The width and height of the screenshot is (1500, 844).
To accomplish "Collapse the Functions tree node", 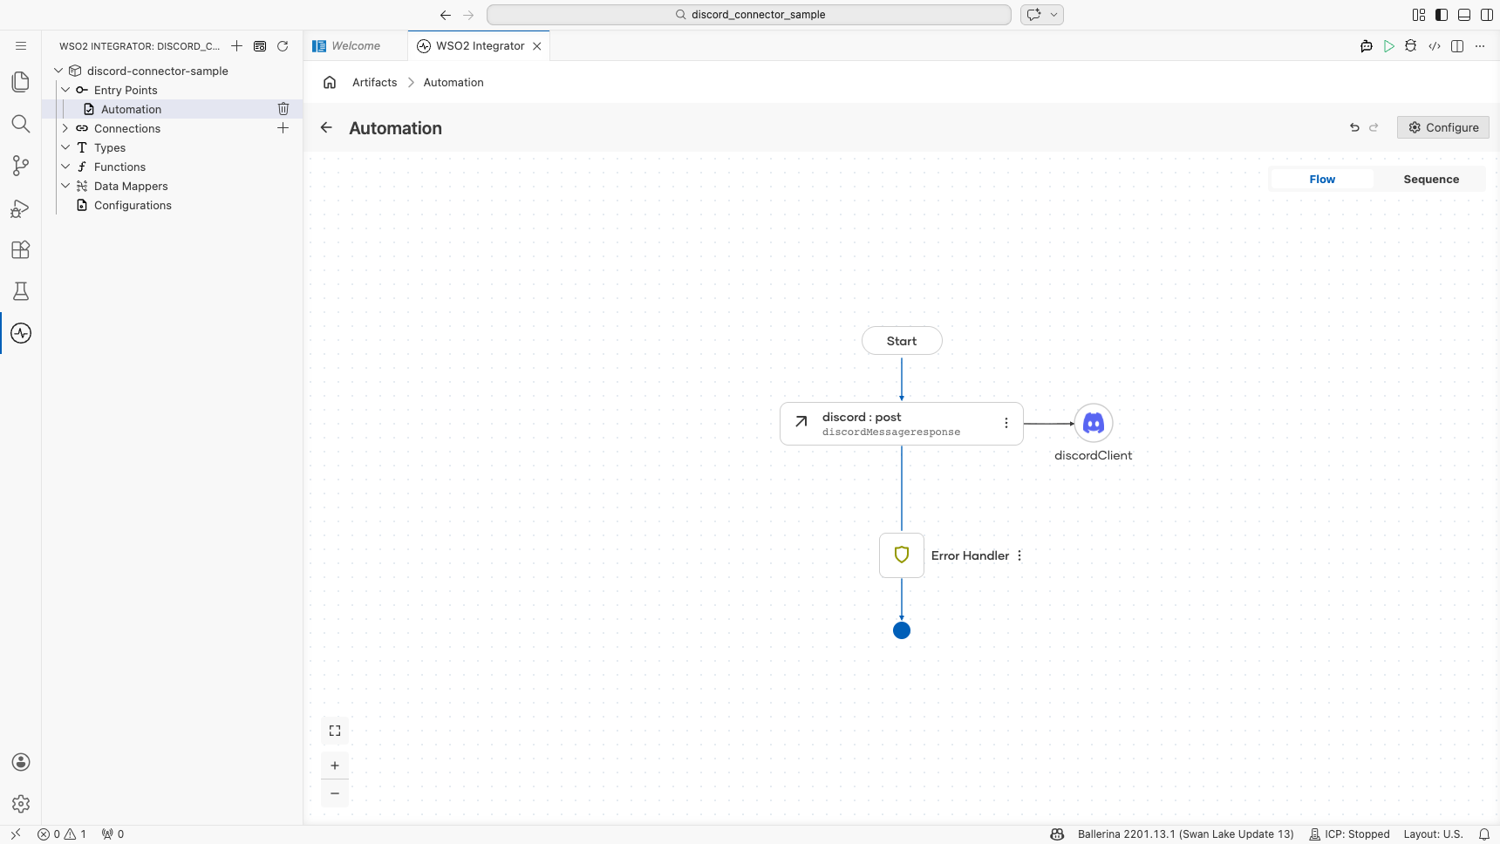I will (x=65, y=167).
